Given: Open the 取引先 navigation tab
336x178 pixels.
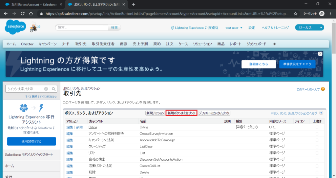Looking at the screenshot, I should 81,44.
